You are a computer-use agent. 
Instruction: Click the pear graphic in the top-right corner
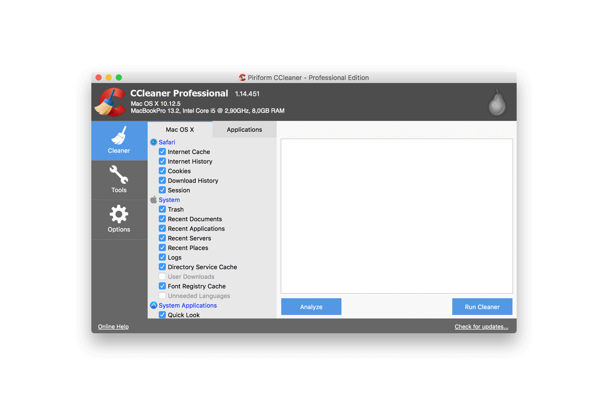tap(497, 102)
